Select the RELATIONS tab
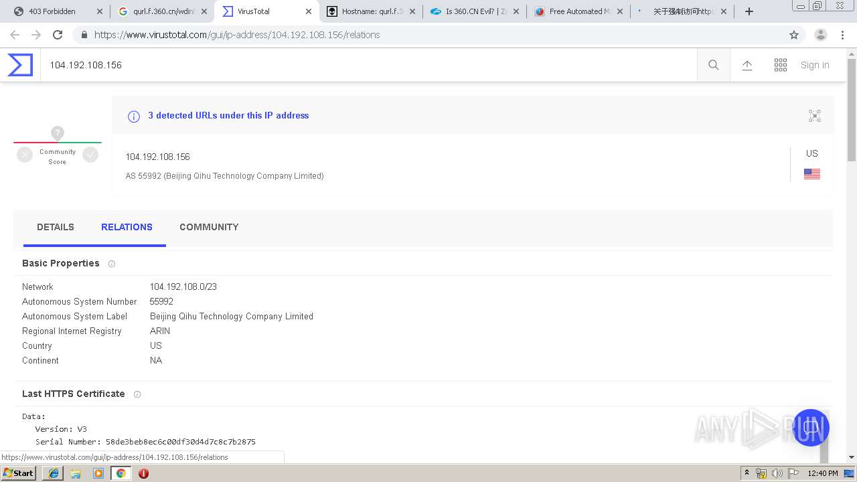This screenshot has height=482, width=857. pyautogui.click(x=127, y=227)
